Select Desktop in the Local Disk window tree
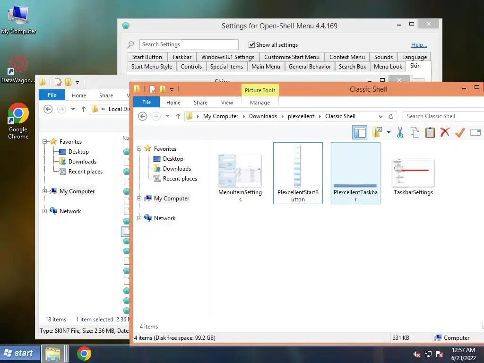The width and height of the screenshot is (484, 363). [x=78, y=152]
